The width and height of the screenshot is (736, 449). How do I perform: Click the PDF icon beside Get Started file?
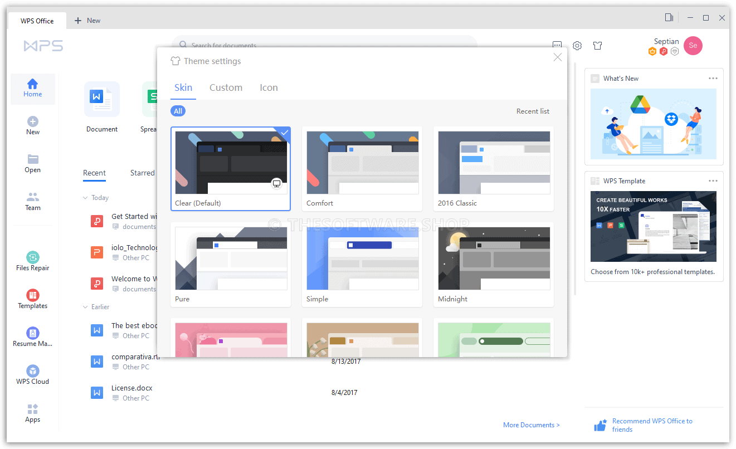(97, 221)
